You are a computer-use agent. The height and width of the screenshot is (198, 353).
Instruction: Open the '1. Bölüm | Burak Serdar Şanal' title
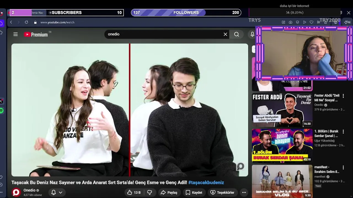click(326, 134)
